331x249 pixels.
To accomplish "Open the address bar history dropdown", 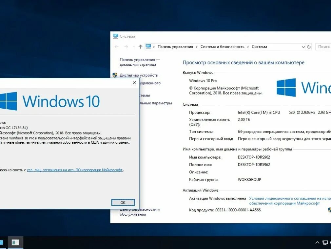I will pos(303,47).
